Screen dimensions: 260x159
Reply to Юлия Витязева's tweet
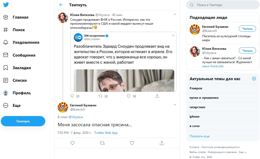point(73,96)
